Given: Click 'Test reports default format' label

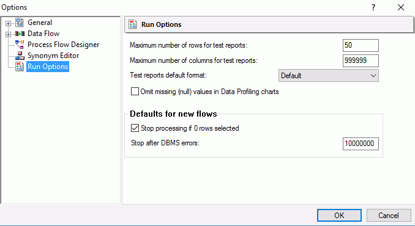Looking at the screenshot, I should coord(168,75).
